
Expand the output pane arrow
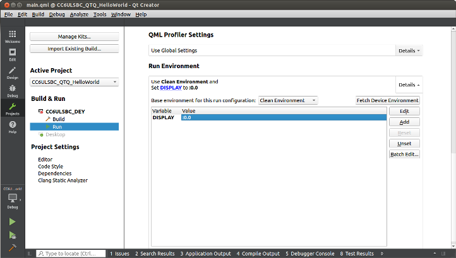click(435, 254)
